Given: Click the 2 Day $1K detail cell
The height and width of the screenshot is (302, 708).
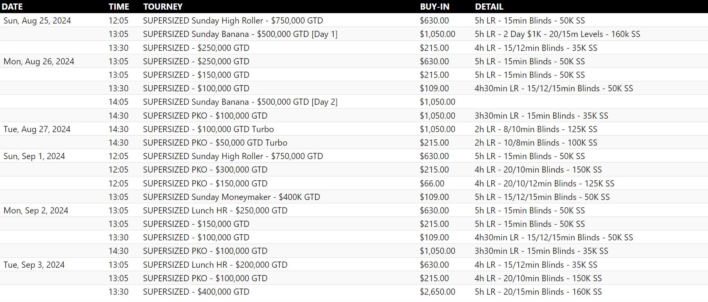Looking at the screenshot, I should point(557,34).
